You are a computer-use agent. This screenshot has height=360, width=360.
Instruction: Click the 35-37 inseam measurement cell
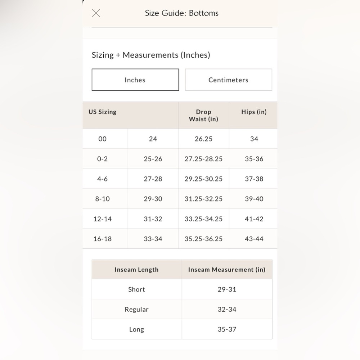point(227,329)
